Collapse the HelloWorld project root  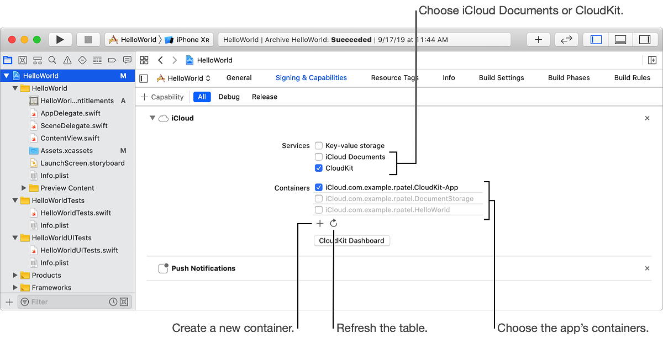tap(6, 76)
